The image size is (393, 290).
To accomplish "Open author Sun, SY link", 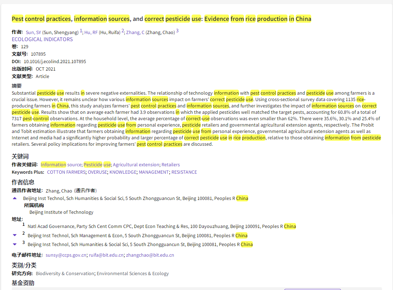I will tap(33, 32).
